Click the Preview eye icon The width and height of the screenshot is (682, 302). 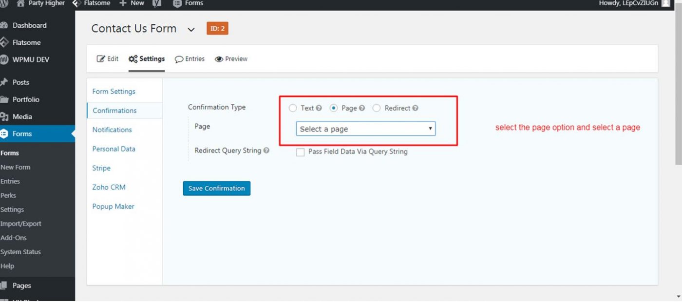tap(218, 58)
